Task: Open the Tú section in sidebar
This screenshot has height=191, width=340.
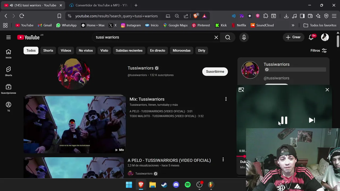Action: pyautogui.click(x=8, y=107)
